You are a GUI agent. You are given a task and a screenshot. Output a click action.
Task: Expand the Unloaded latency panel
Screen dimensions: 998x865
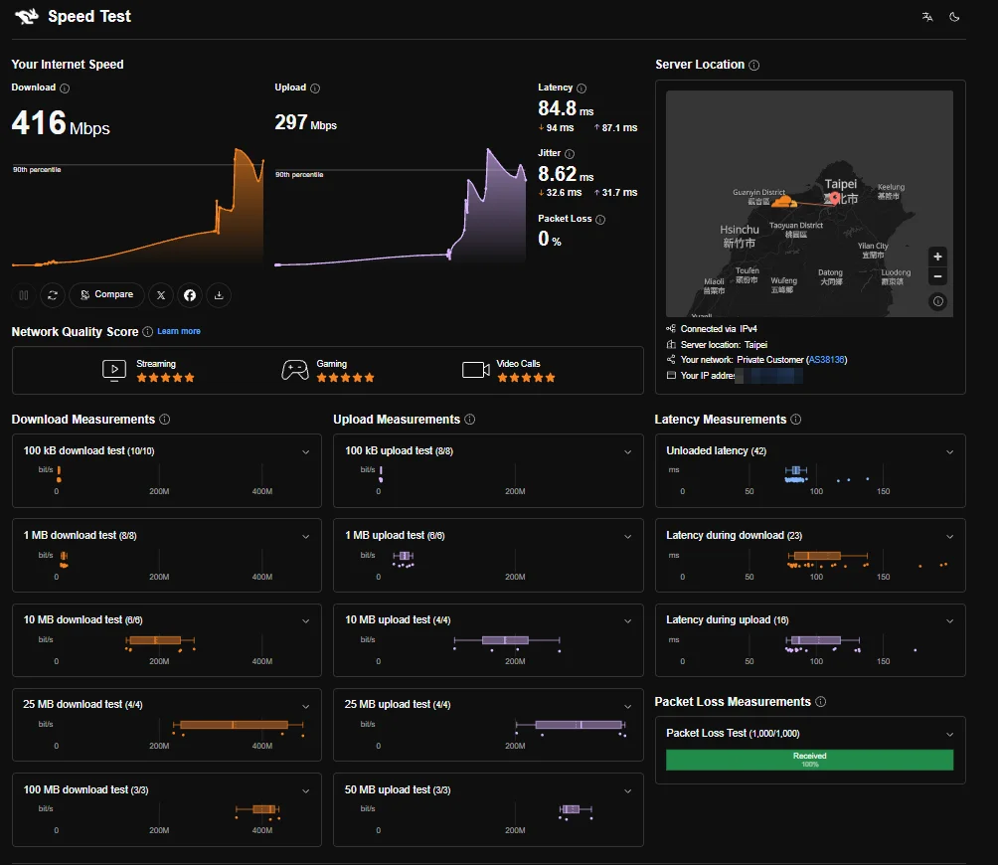pyautogui.click(x=949, y=452)
